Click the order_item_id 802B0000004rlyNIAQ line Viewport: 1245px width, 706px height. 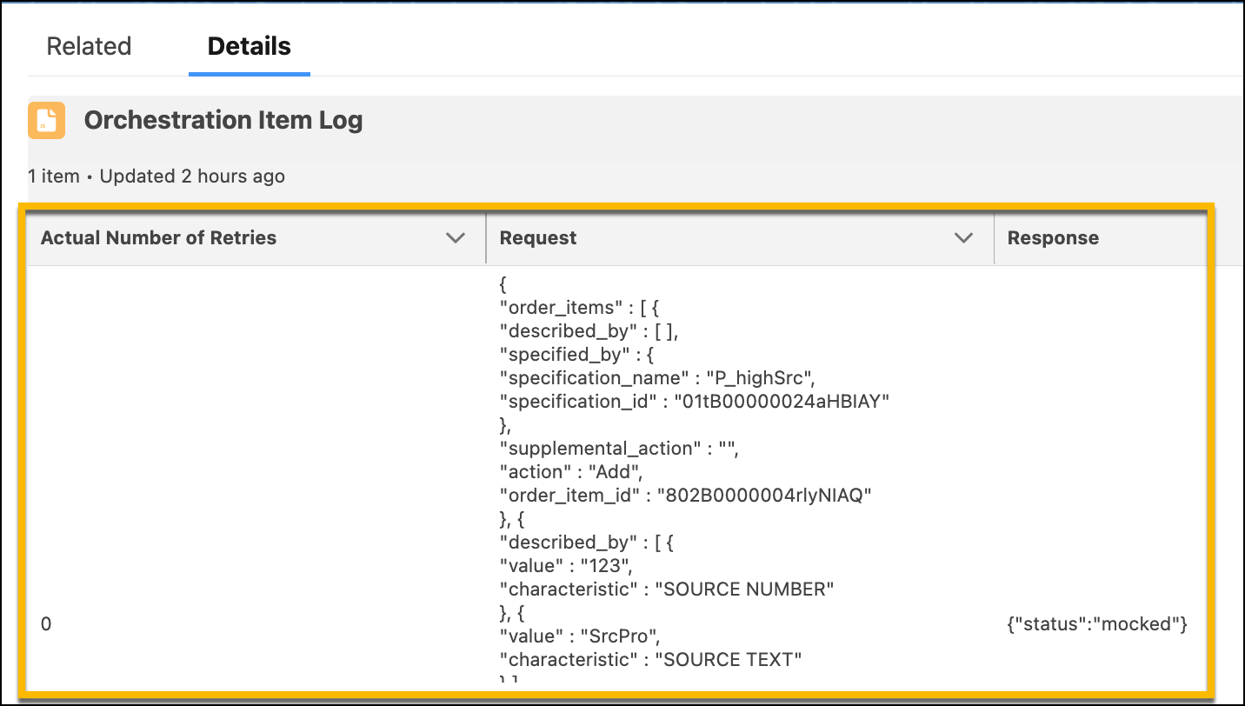coord(686,496)
